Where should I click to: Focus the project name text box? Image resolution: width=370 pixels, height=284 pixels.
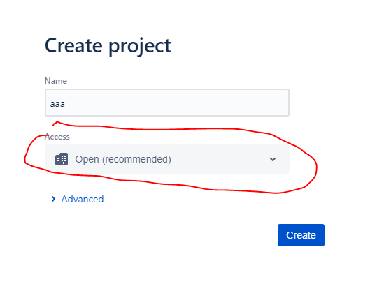point(167,103)
